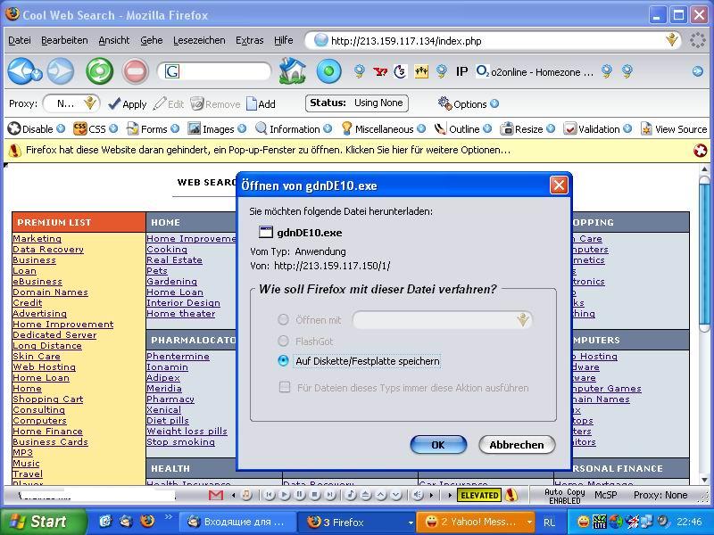Close the 'Öffnen von gdnDE10.exe' dialog

coord(559,185)
